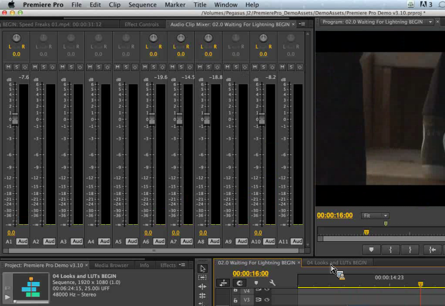Screen dimensions: 445x306
Task: Click the A6 volume fader handle
Action: (x=152, y=118)
